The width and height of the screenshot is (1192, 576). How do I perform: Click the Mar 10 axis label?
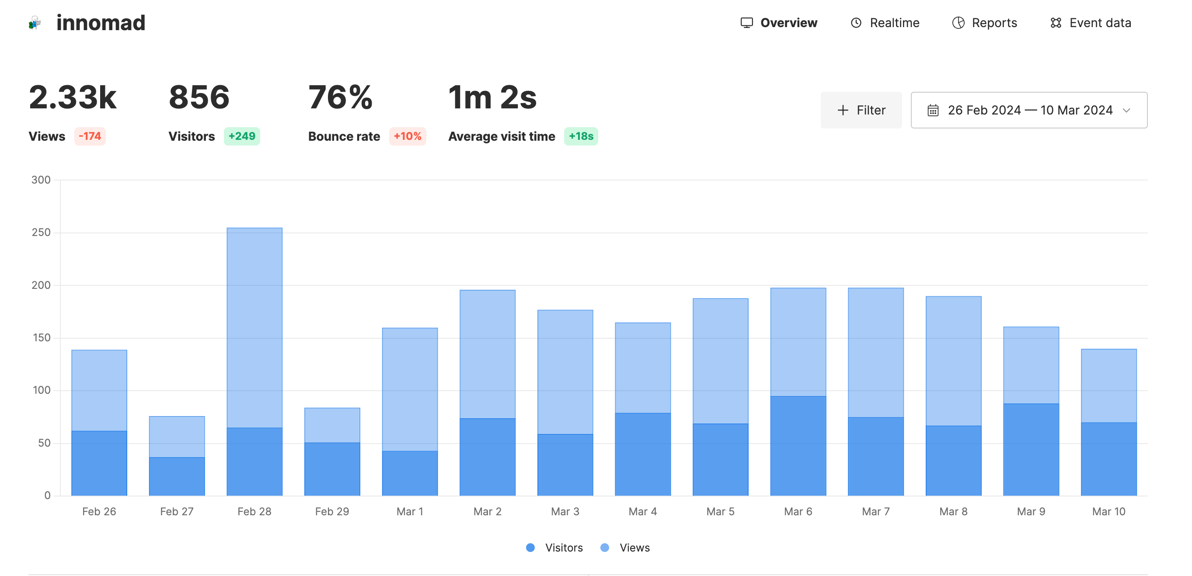pos(1109,511)
